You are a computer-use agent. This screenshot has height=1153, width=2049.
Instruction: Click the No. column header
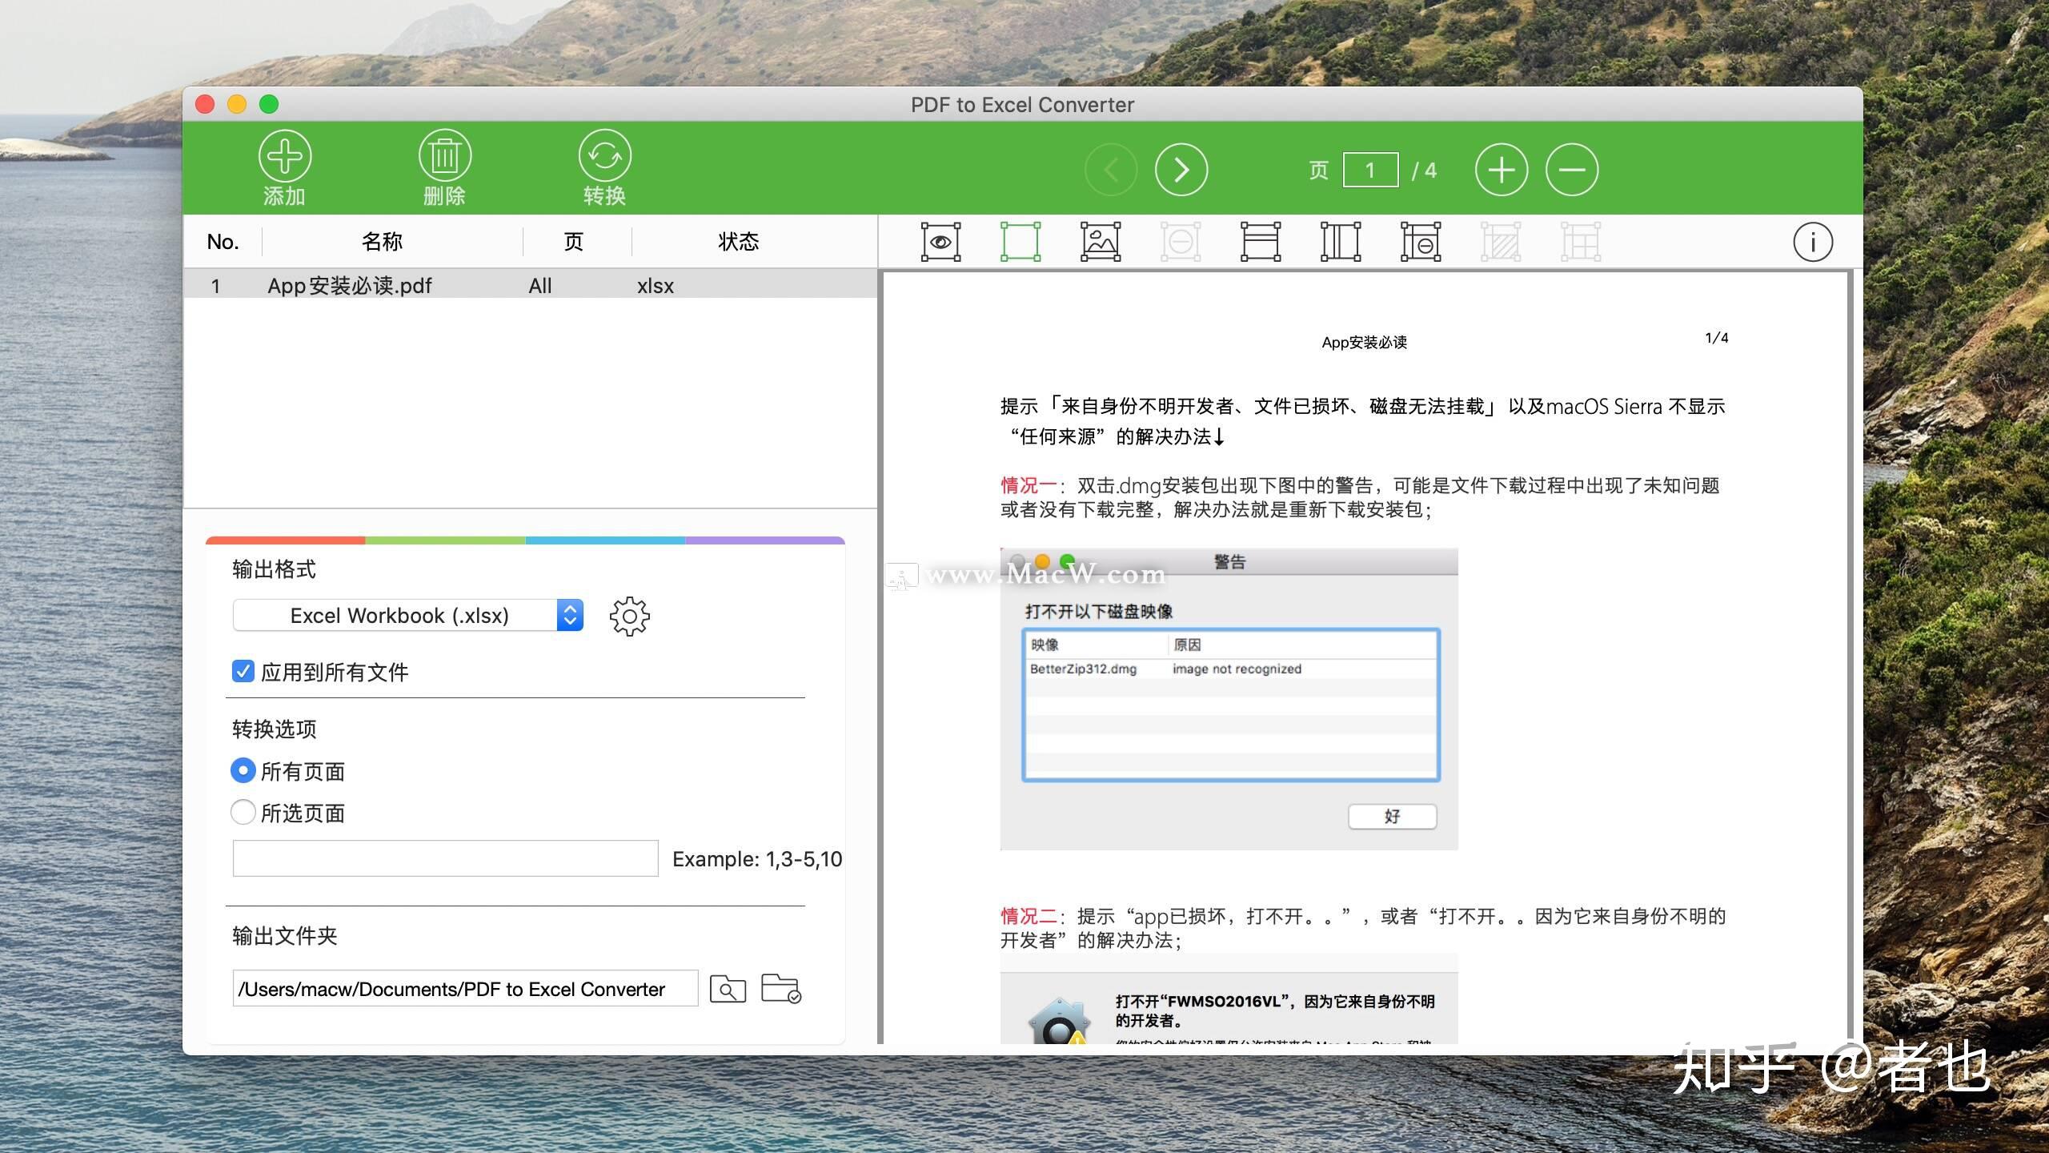tap(223, 242)
